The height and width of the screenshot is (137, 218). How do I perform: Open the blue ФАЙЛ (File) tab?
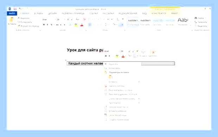(12, 13)
